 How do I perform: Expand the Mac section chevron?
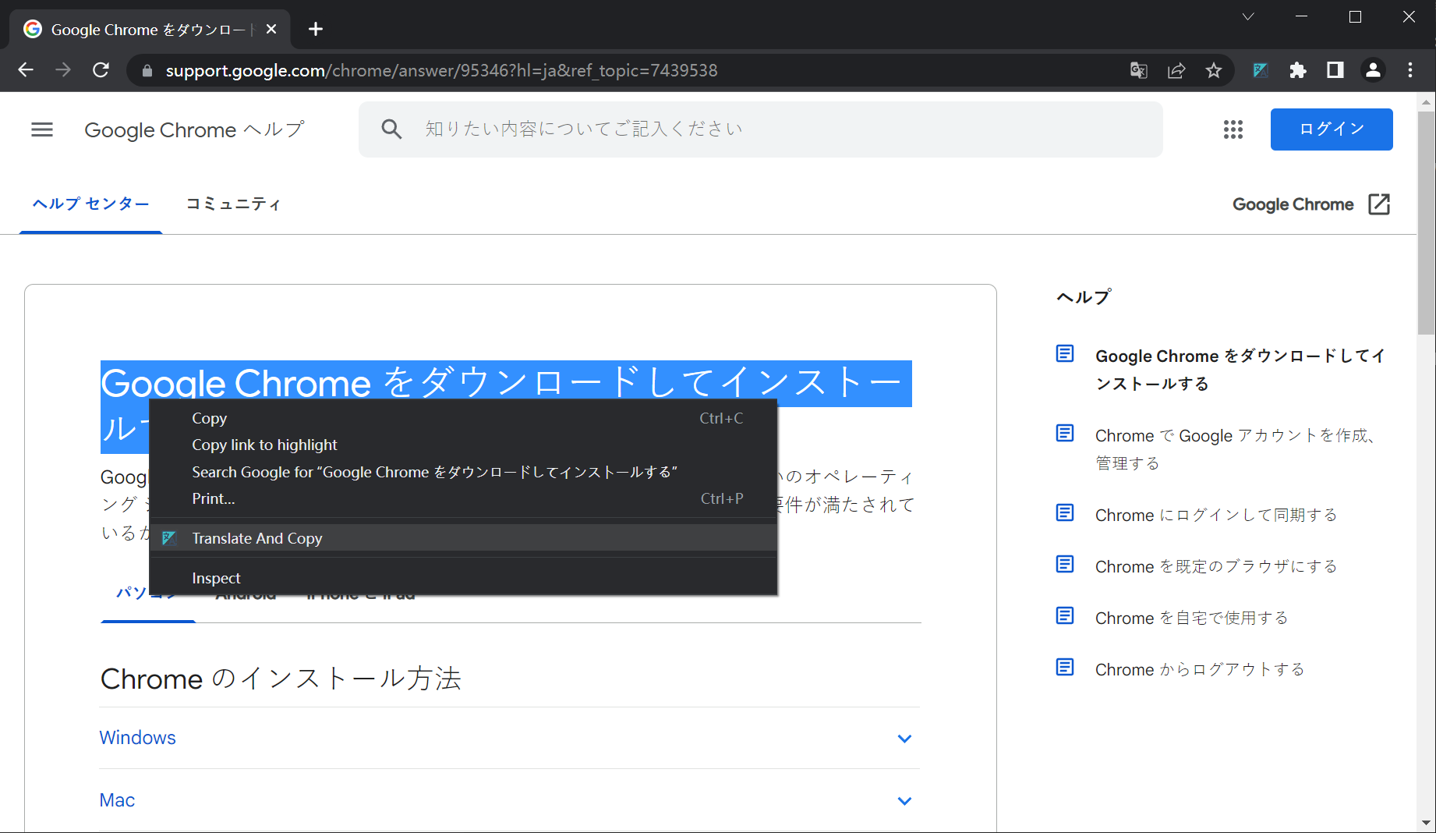coord(904,800)
